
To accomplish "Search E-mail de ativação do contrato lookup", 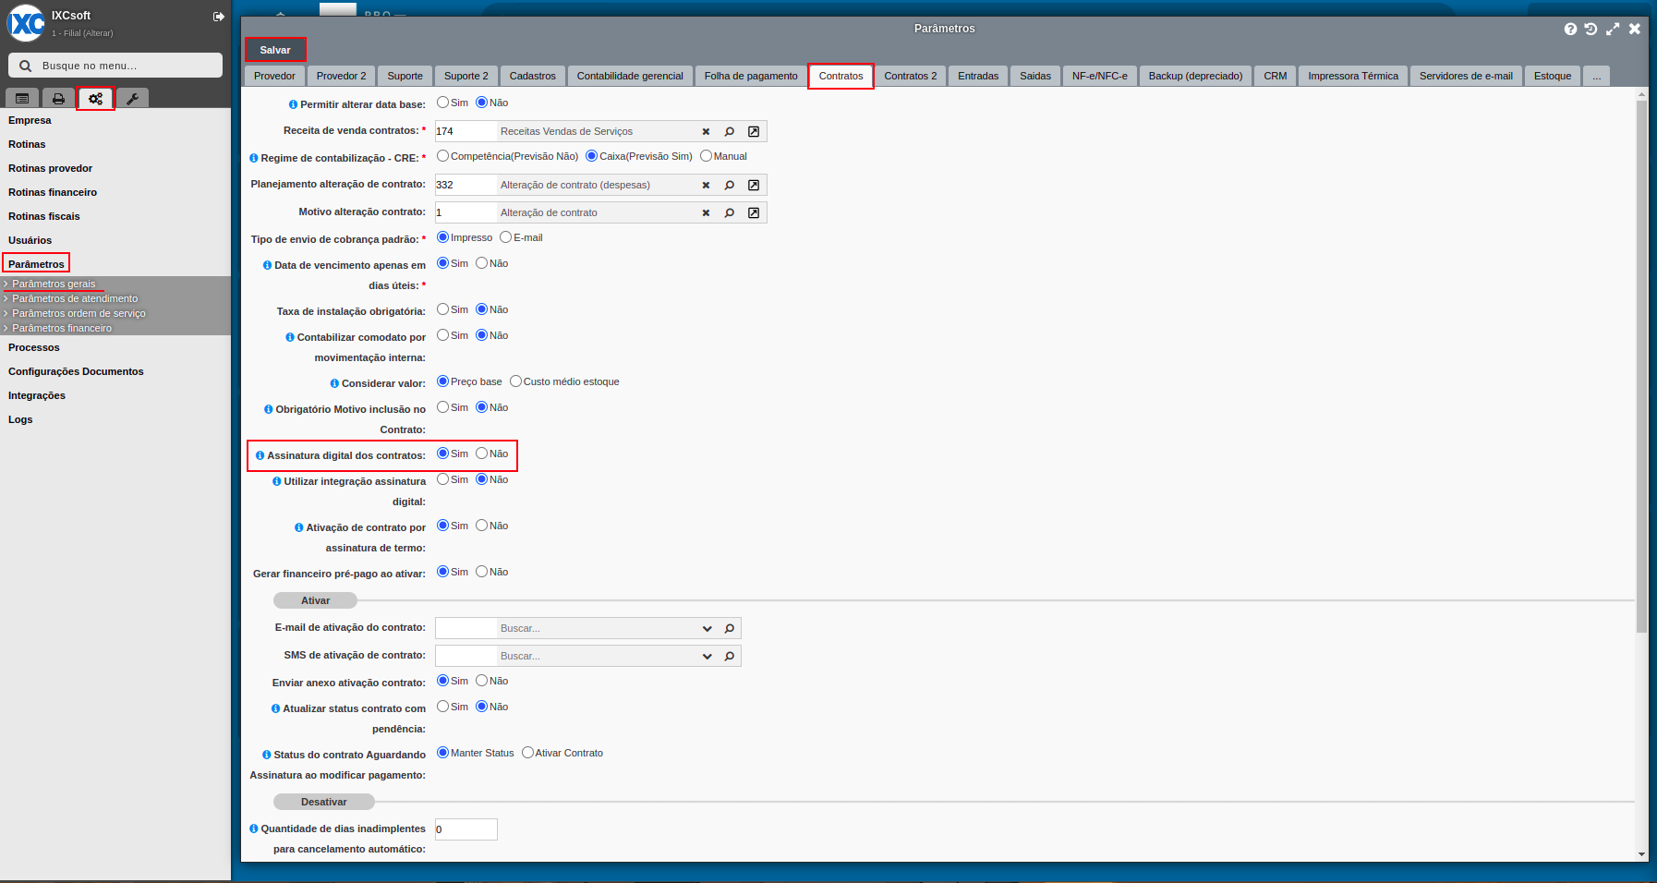I will click(730, 629).
